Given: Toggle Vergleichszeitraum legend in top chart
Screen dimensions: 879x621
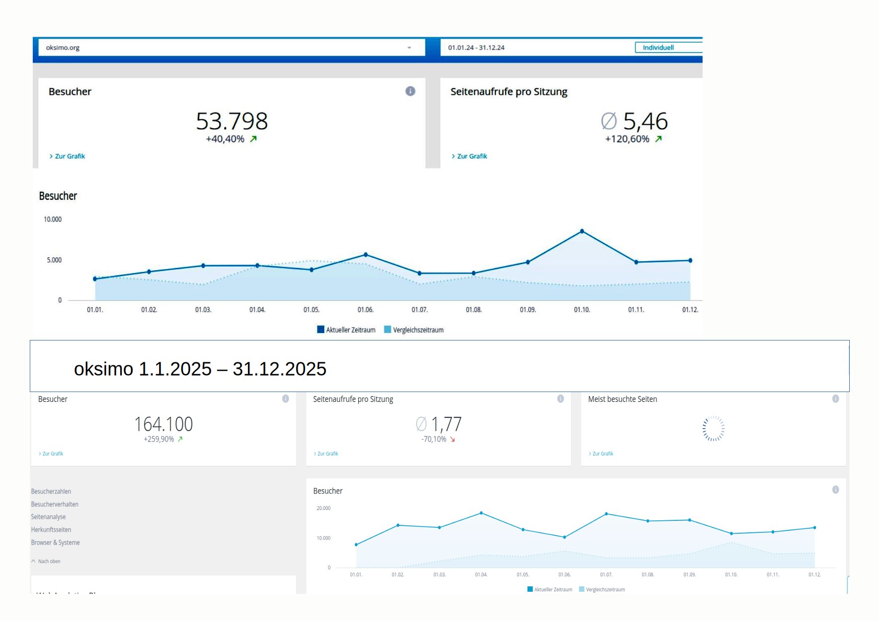Looking at the screenshot, I should tap(414, 330).
